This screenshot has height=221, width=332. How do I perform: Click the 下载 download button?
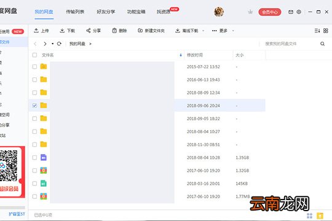(x=68, y=31)
